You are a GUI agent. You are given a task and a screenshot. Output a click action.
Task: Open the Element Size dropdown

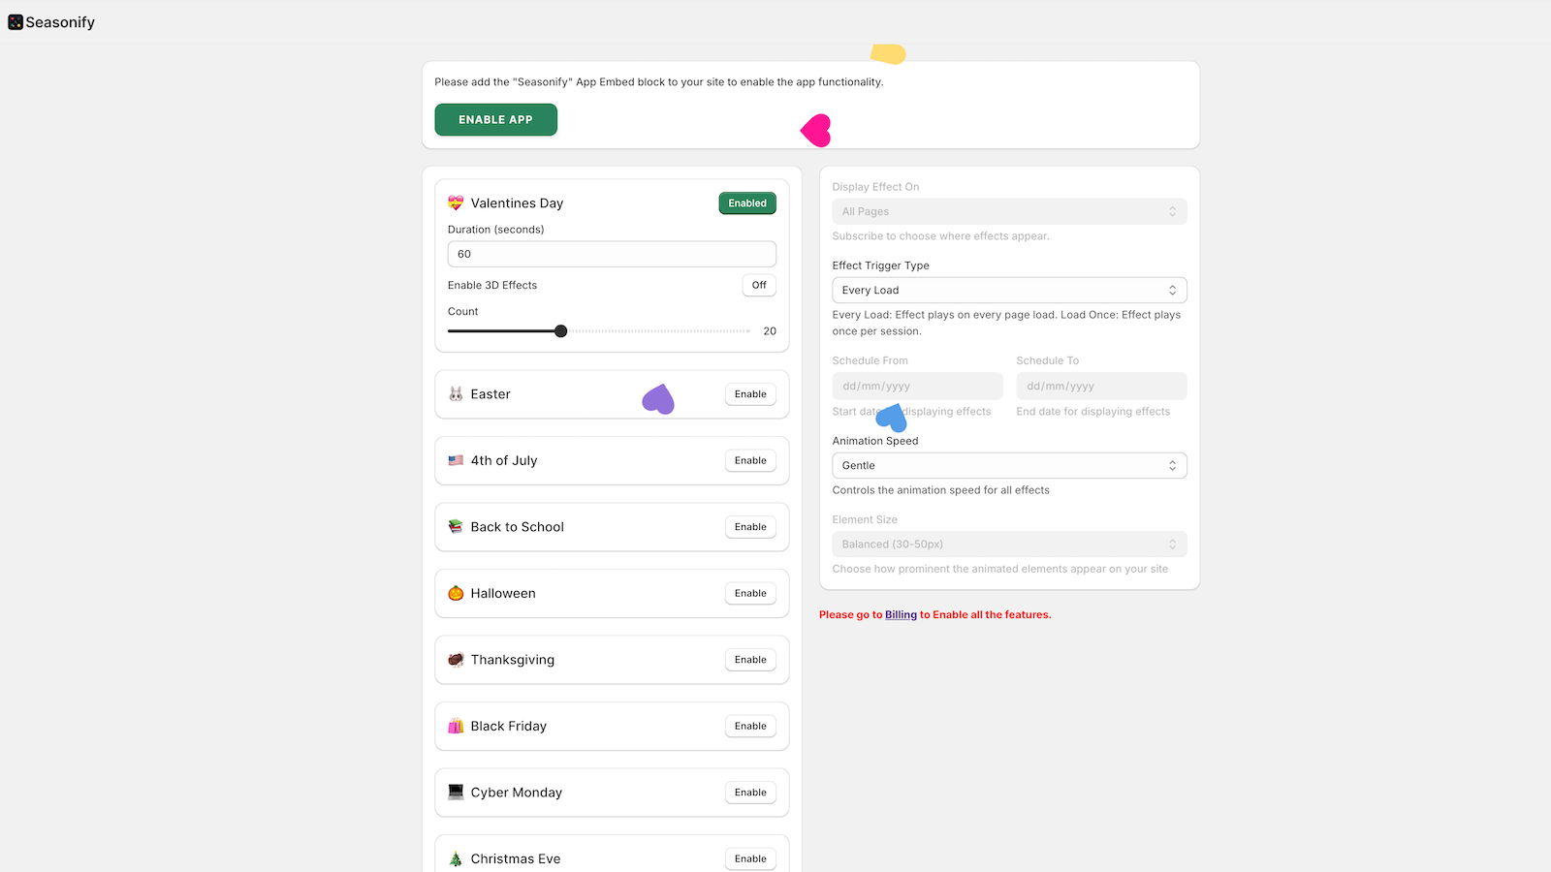coord(1008,544)
